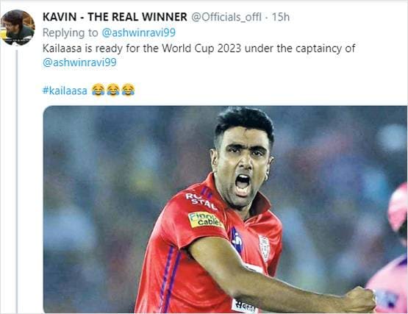Open the #kailaasa hashtag
This screenshot has width=408, height=314.
coord(65,90)
